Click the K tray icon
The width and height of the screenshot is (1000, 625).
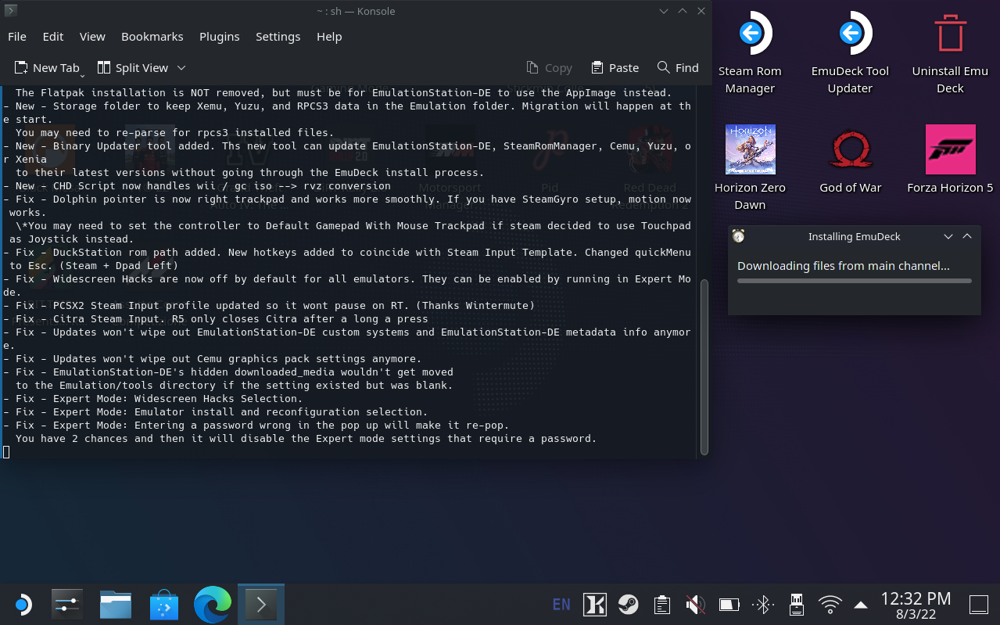(x=595, y=604)
